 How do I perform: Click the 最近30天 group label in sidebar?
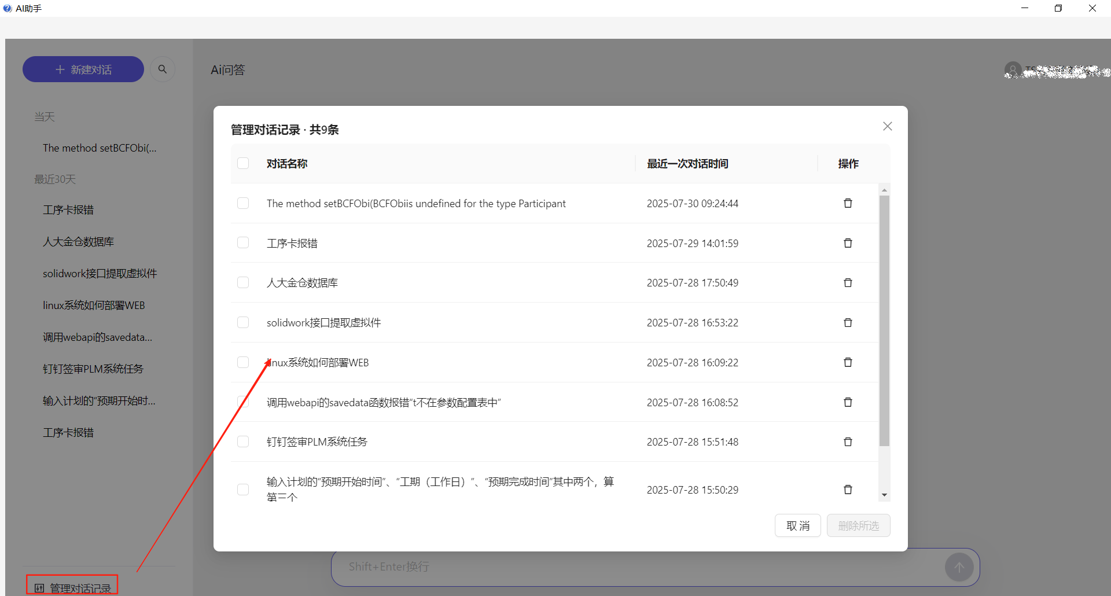tap(55, 179)
